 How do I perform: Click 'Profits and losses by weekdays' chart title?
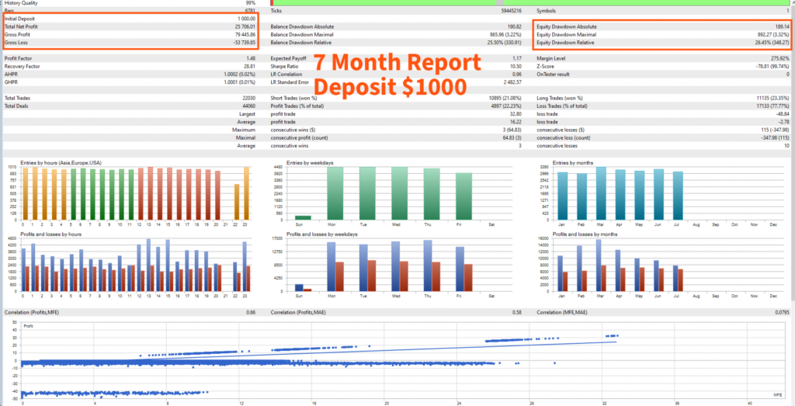[322, 234]
